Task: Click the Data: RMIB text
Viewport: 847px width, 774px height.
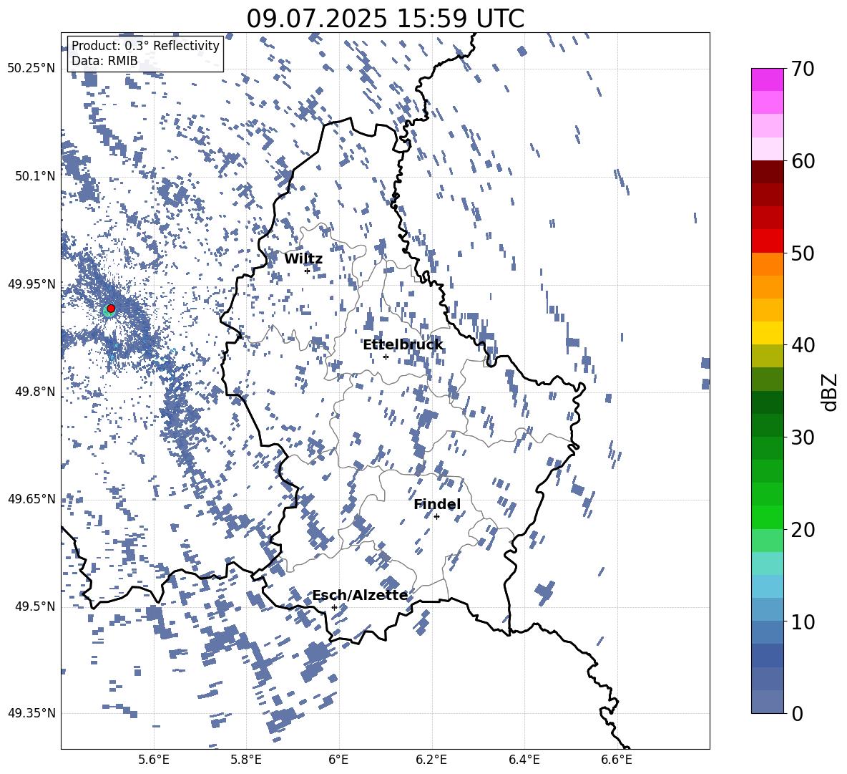Action: pyautogui.click(x=104, y=61)
